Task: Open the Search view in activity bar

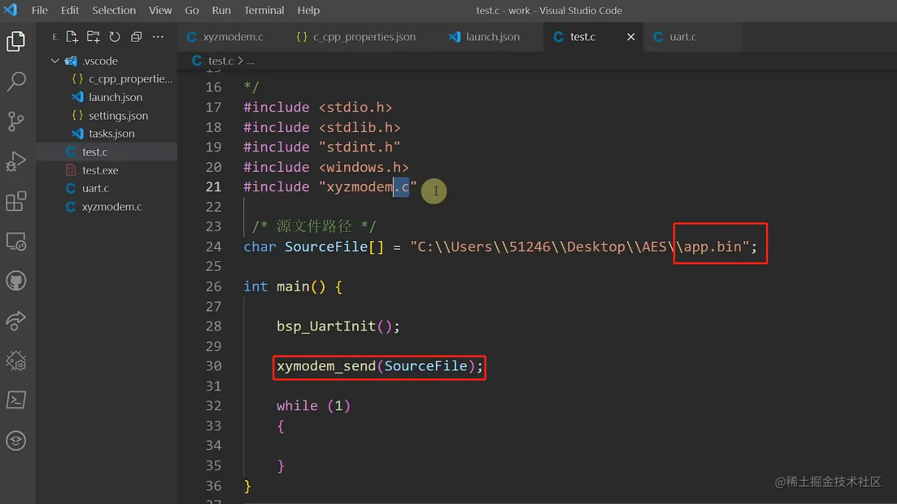Action: (x=16, y=82)
